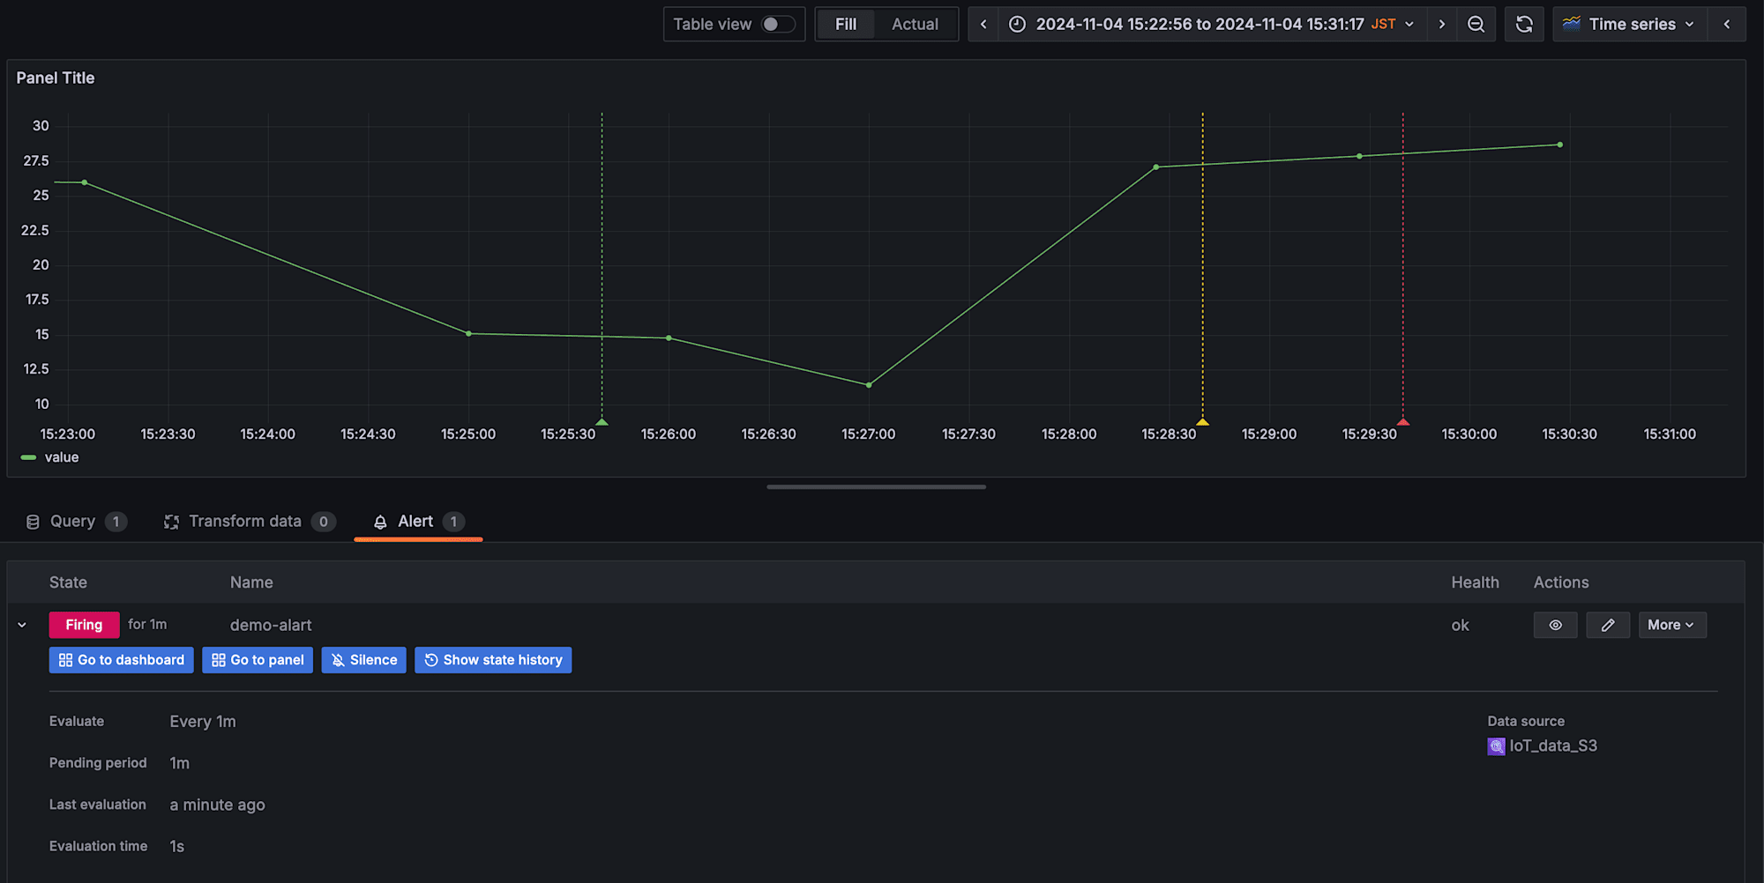Viewport: 1764px width, 883px height.
Task: Click the Every 1m evaluate value
Action: [x=203, y=722]
